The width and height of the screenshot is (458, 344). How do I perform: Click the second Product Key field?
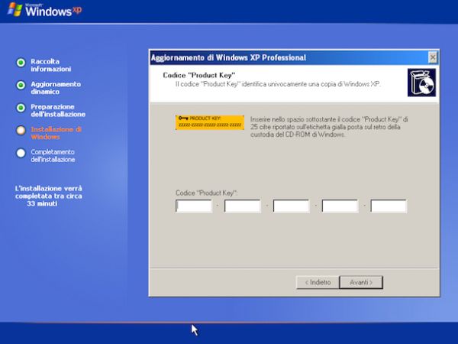click(x=243, y=206)
